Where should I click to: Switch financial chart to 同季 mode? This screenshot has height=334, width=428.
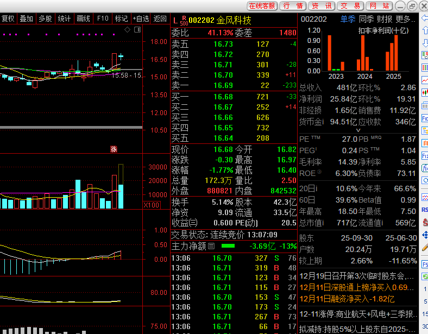click(366, 19)
